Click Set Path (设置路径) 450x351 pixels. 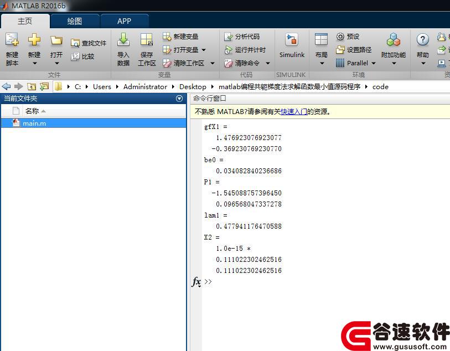pos(354,50)
